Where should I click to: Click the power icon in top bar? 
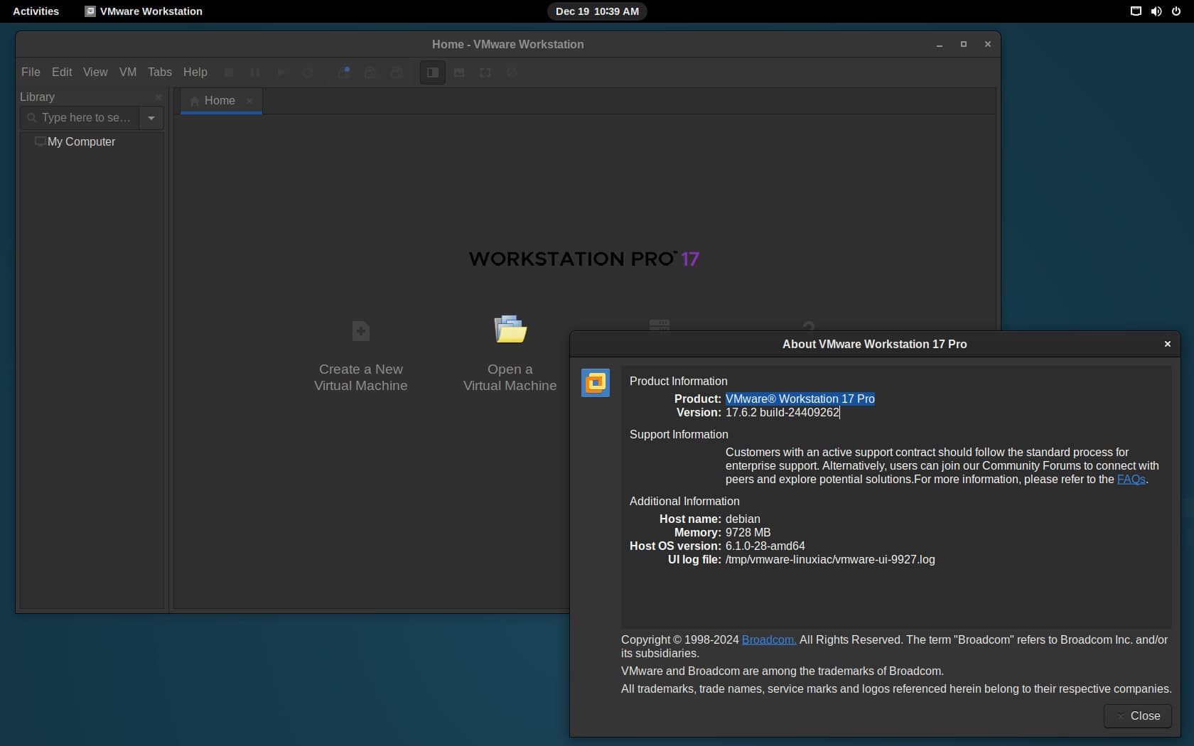pos(1176,11)
